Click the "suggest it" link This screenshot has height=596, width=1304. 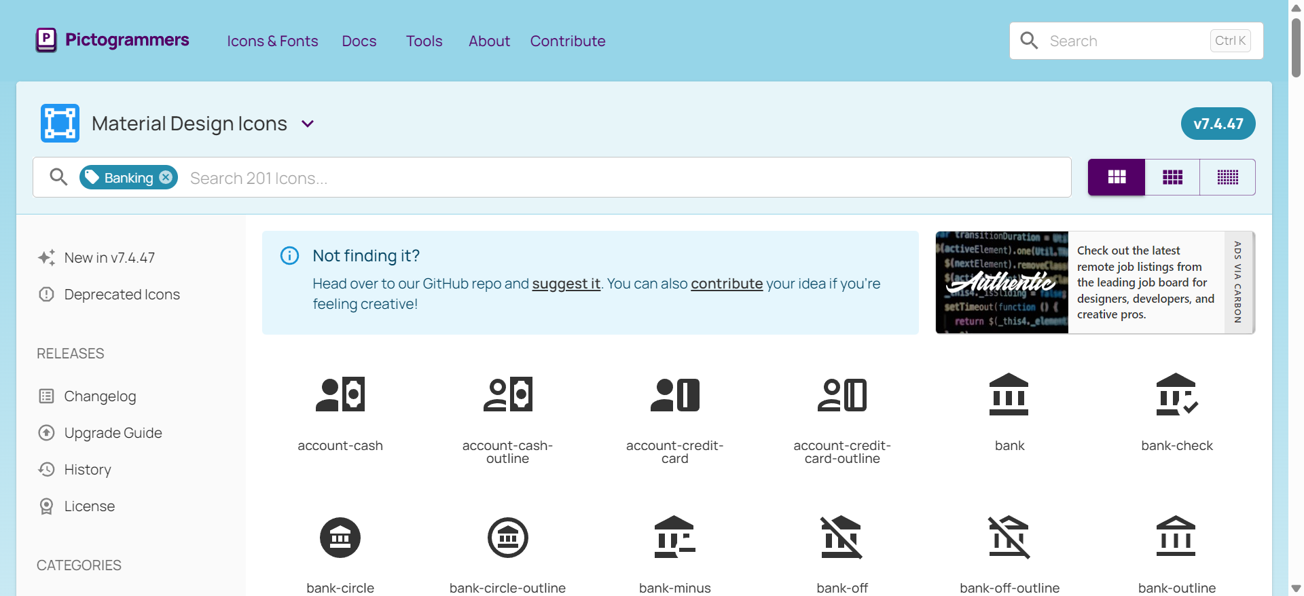pyautogui.click(x=566, y=284)
